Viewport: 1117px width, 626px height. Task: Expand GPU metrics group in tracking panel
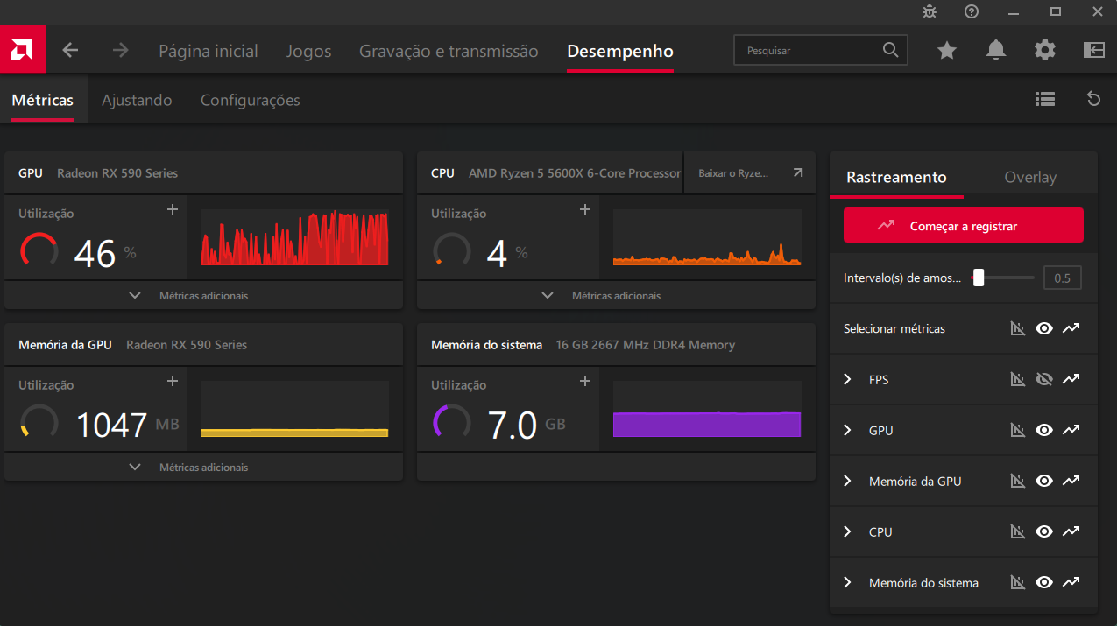coord(847,431)
